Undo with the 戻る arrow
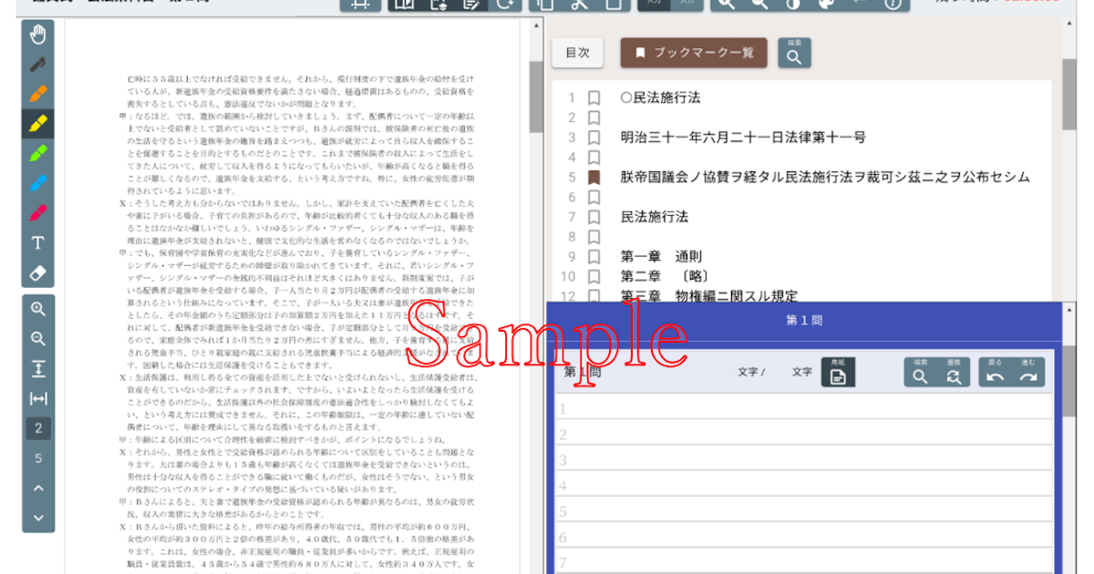This screenshot has height=574, width=1094. pos(995,373)
